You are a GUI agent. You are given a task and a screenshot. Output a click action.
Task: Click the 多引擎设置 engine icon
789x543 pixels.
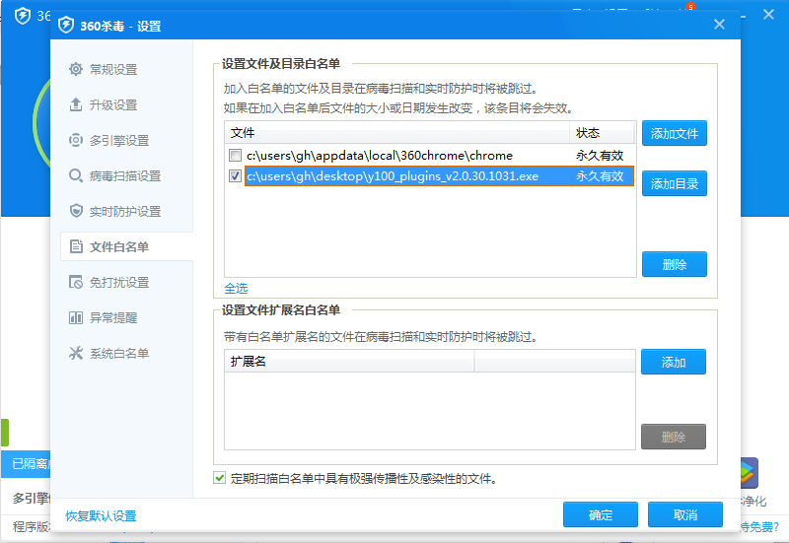pyautogui.click(x=76, y=140)
